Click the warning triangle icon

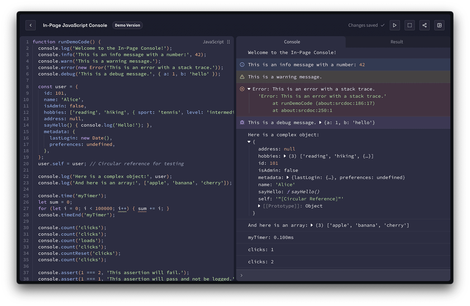click(x=242, y=77)
